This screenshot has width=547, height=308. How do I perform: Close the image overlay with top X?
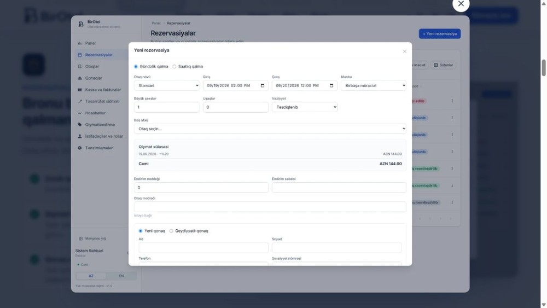click(461, 4)
